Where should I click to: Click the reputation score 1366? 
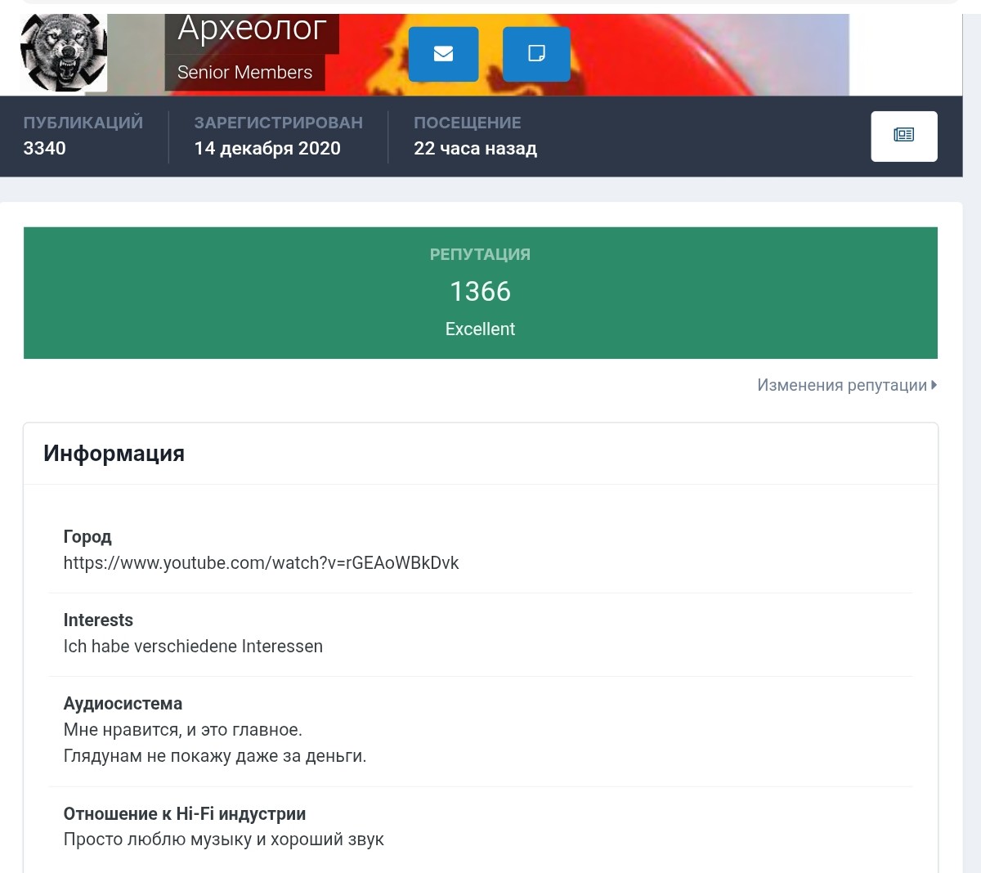pyautogui.click(x=480, y=292)
